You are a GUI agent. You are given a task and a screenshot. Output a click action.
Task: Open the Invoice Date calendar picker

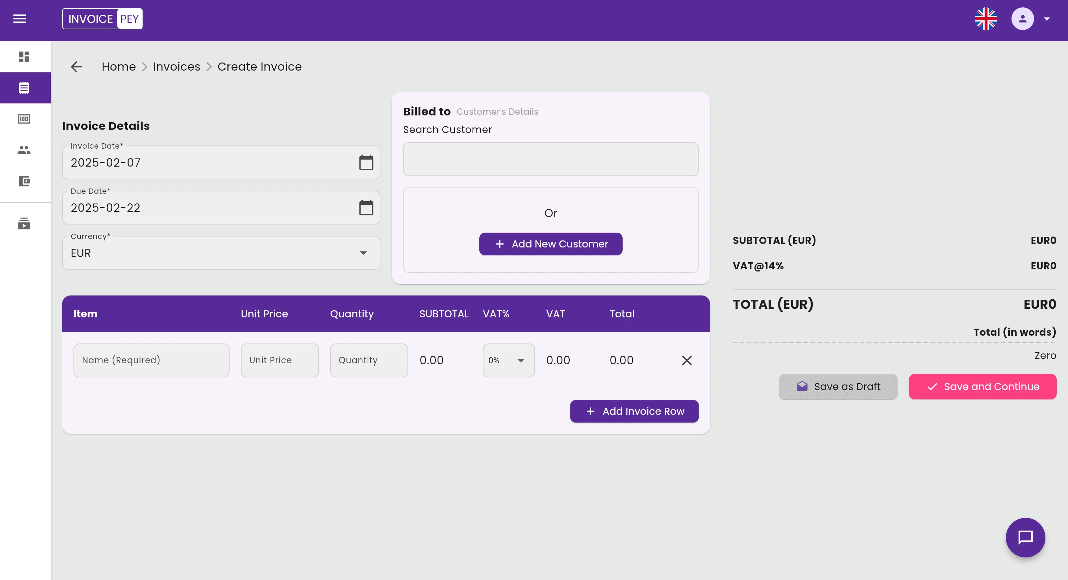pyautogui.click(x=366, y=162)
